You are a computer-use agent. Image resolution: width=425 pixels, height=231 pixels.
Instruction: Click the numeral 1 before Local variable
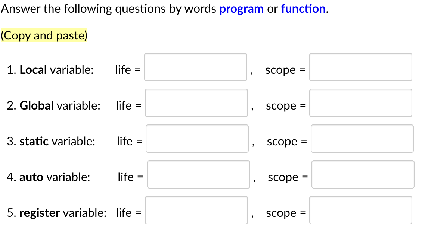pyautogui.click(x=10, y=70)
